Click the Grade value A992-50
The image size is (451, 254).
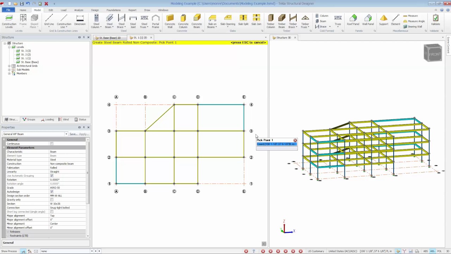click(x=68, y=188)
